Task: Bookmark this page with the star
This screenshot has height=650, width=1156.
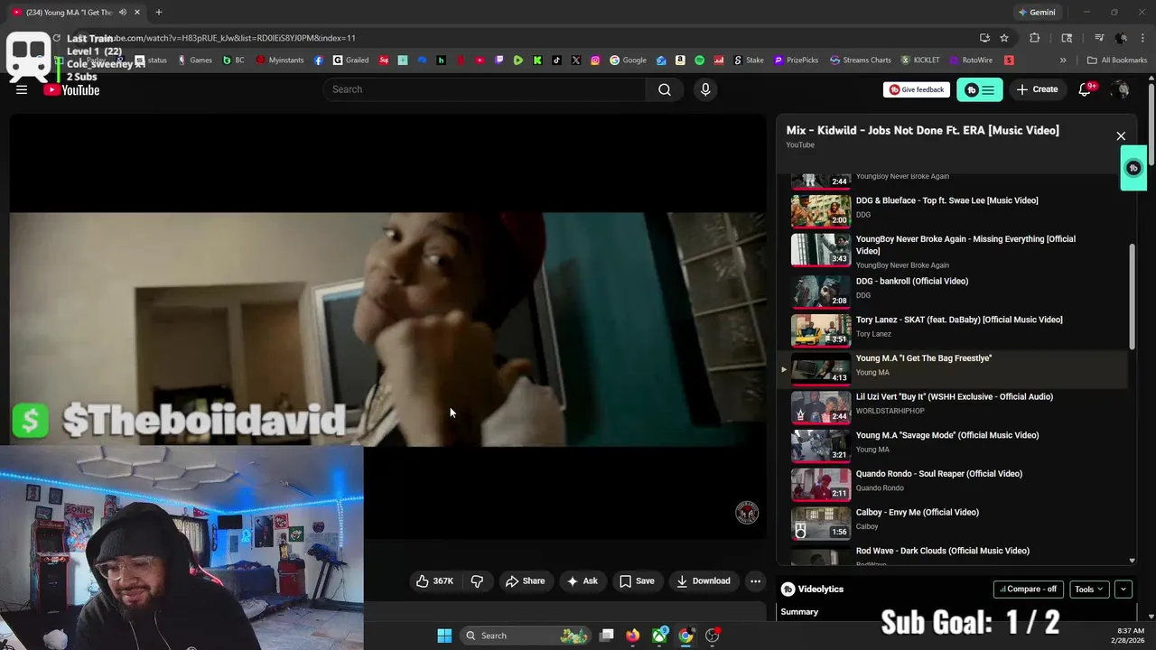Action: (x=1004, y=38)
